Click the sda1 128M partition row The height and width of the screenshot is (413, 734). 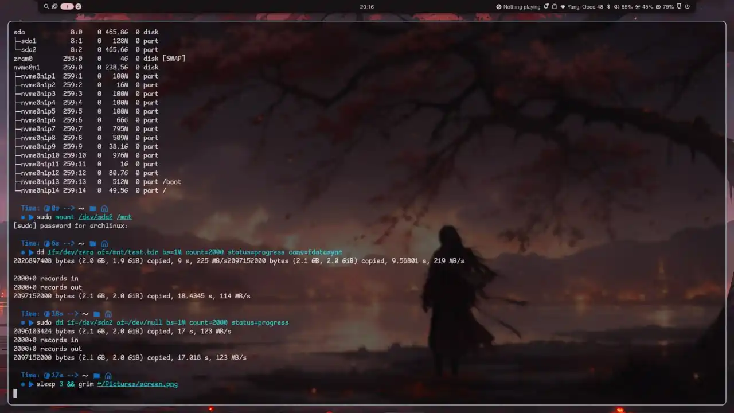86,41
